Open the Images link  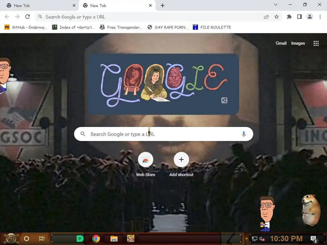point(298,43)
